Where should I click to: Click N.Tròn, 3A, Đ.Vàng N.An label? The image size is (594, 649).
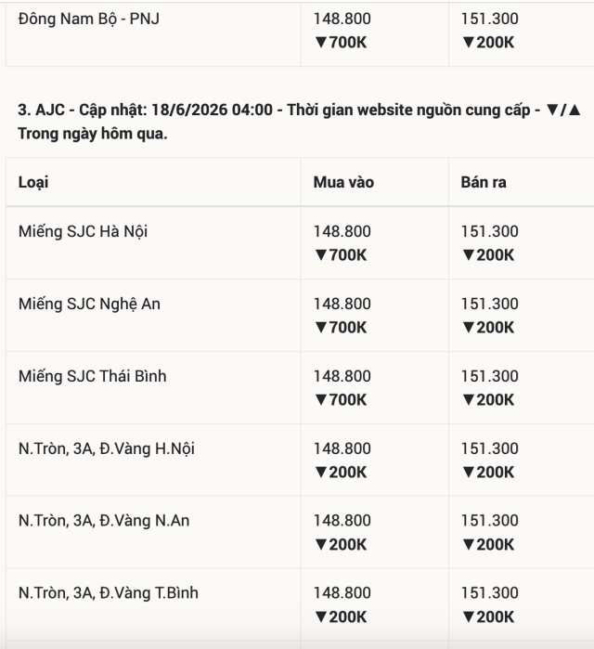pyautogui.click(x=104, y=521)
